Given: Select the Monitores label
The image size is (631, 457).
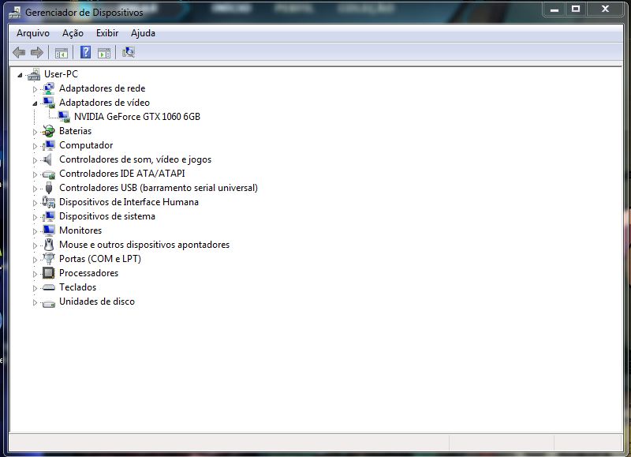Looking at the screenshot, I should [x=80, y=230].
